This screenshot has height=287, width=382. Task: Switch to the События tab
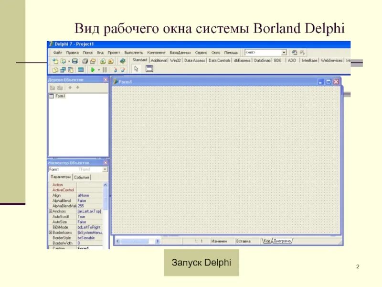(x=82, y=177)
